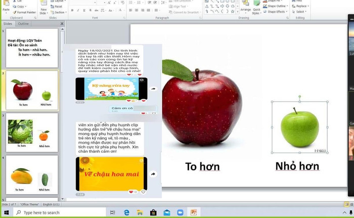Open the Arrange menu
354x218 pixels.
245,7
